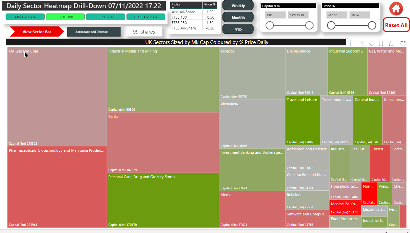Open the YTD view
The height and width of the screenshot is (233, 410).
click(x=238, y=29)
